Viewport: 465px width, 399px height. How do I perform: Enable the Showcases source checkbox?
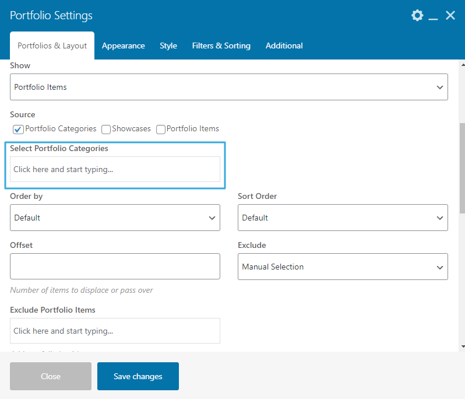(106, 129)
